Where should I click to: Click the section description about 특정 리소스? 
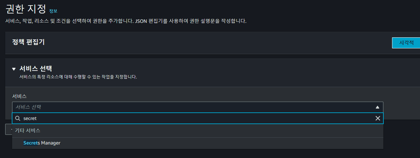point(78,77)
